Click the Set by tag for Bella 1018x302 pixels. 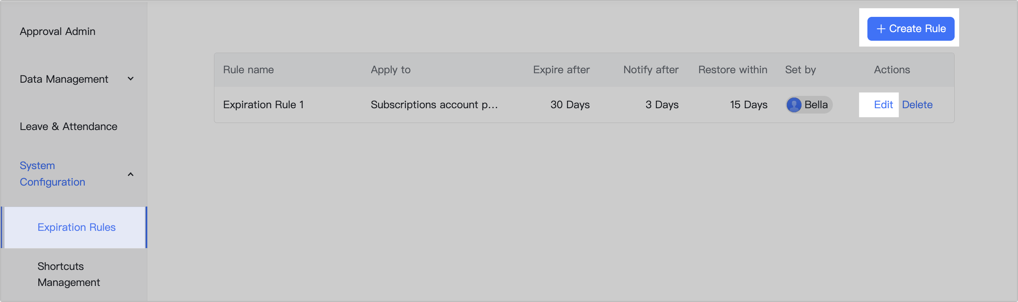point(809,105)
